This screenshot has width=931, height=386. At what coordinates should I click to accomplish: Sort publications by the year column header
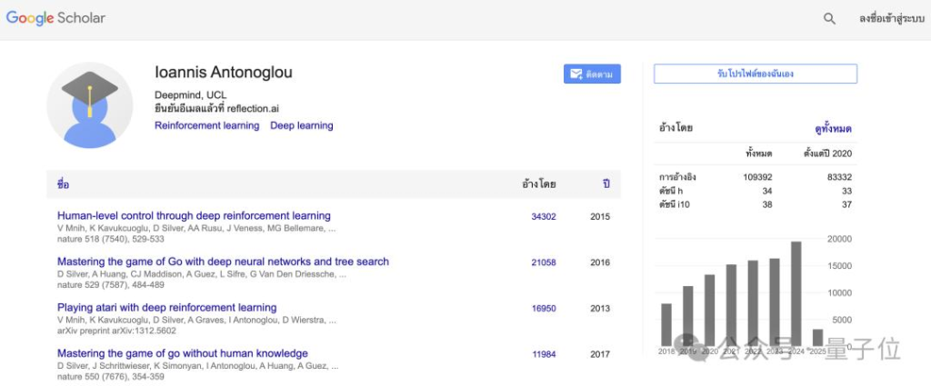pyautogui.click(x=606, y=184)
